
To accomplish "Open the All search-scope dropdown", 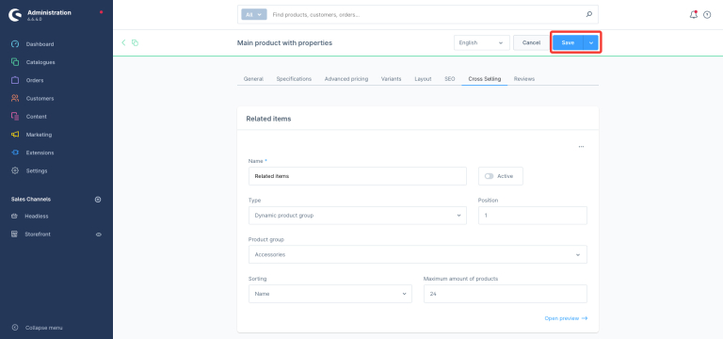I will pos(254,15).
